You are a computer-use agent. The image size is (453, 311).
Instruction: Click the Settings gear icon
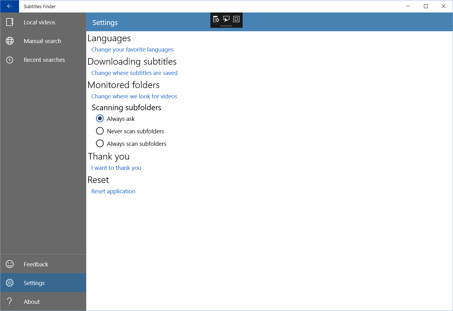pyautogui.click(x=10, y=283)
